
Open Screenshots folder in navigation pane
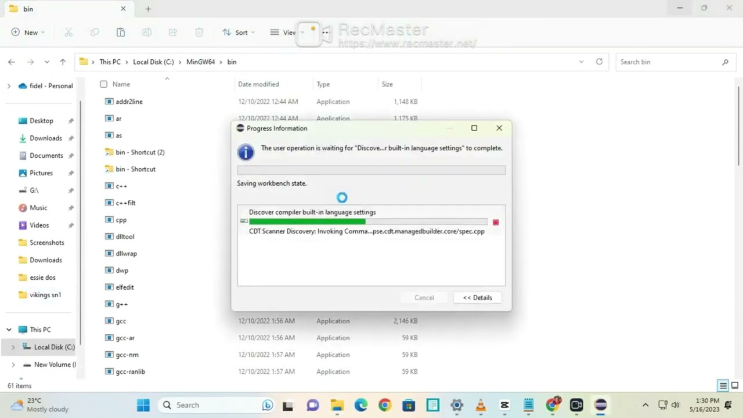pyautogui.click(x=46, y=243)
